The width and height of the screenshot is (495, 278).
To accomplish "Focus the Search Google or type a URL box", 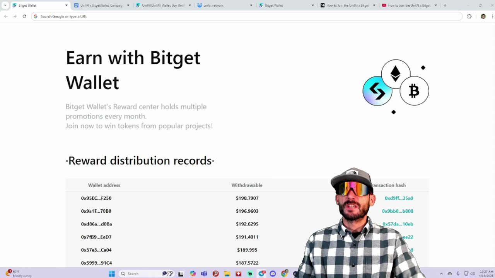I will point(247,16).
